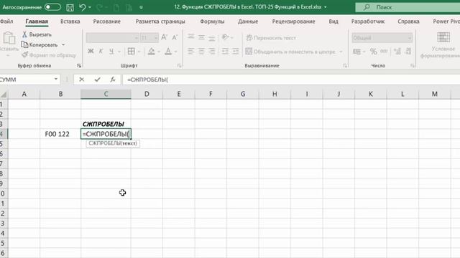Open the Общий number format dropdown
This screenshot has width=460, height=258.
[409, 38]
